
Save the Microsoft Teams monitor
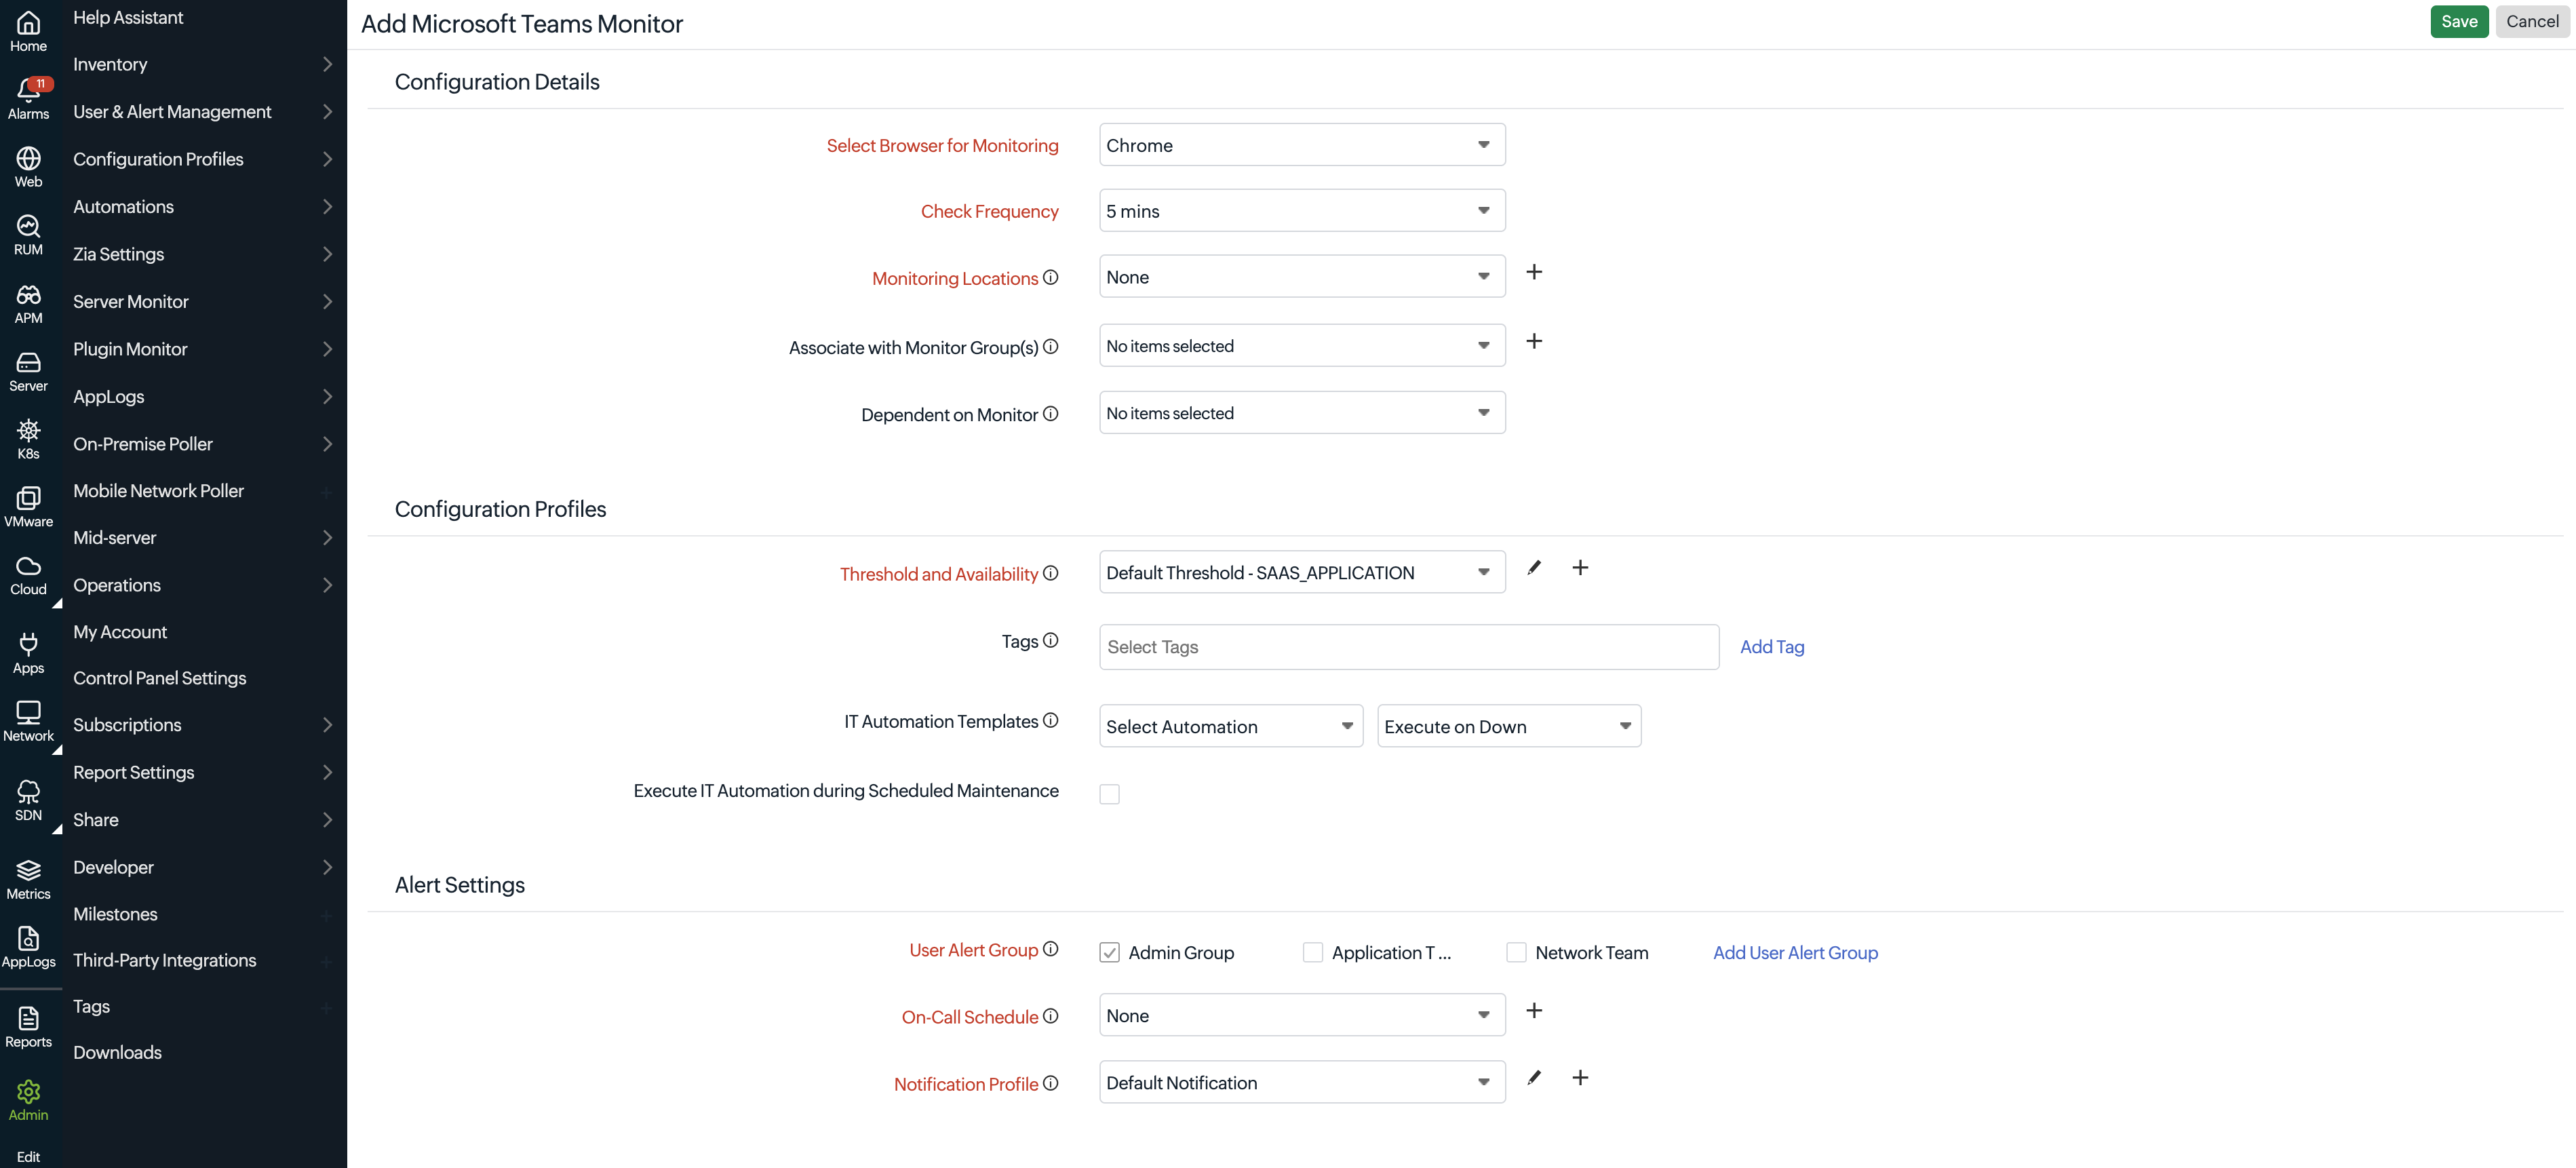coord(2459,22)
